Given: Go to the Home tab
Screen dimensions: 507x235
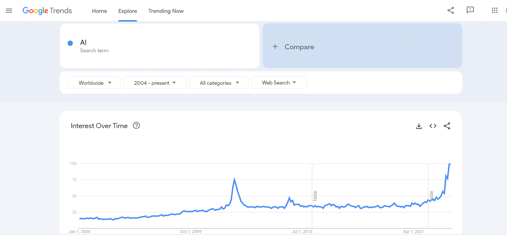Looking at the screenshot, I should (99, 11).
